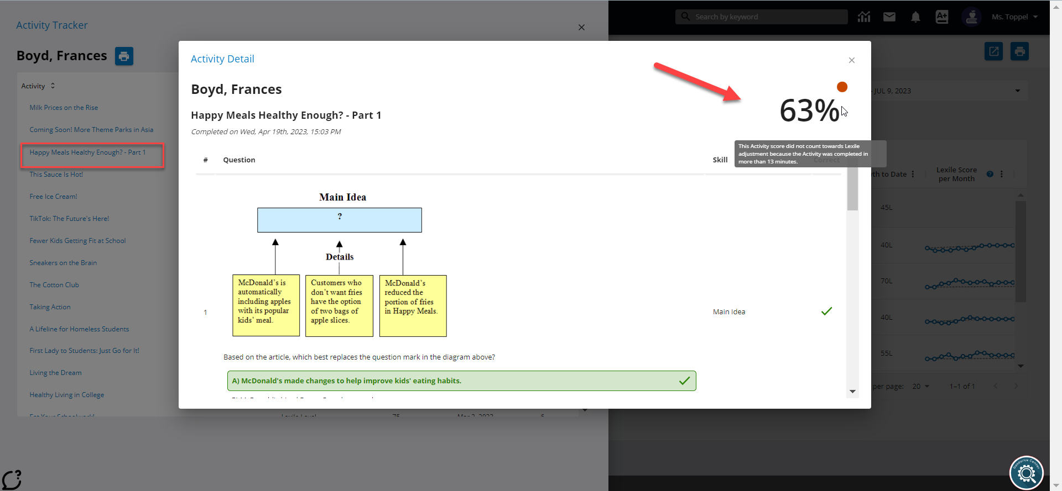1062x491 pixels.
Task: Click the export icon button behind dialog
Action: click(993, 51)
